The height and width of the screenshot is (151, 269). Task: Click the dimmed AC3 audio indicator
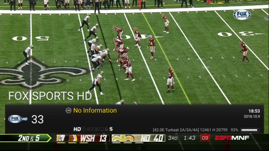click(x=90, y=129)
